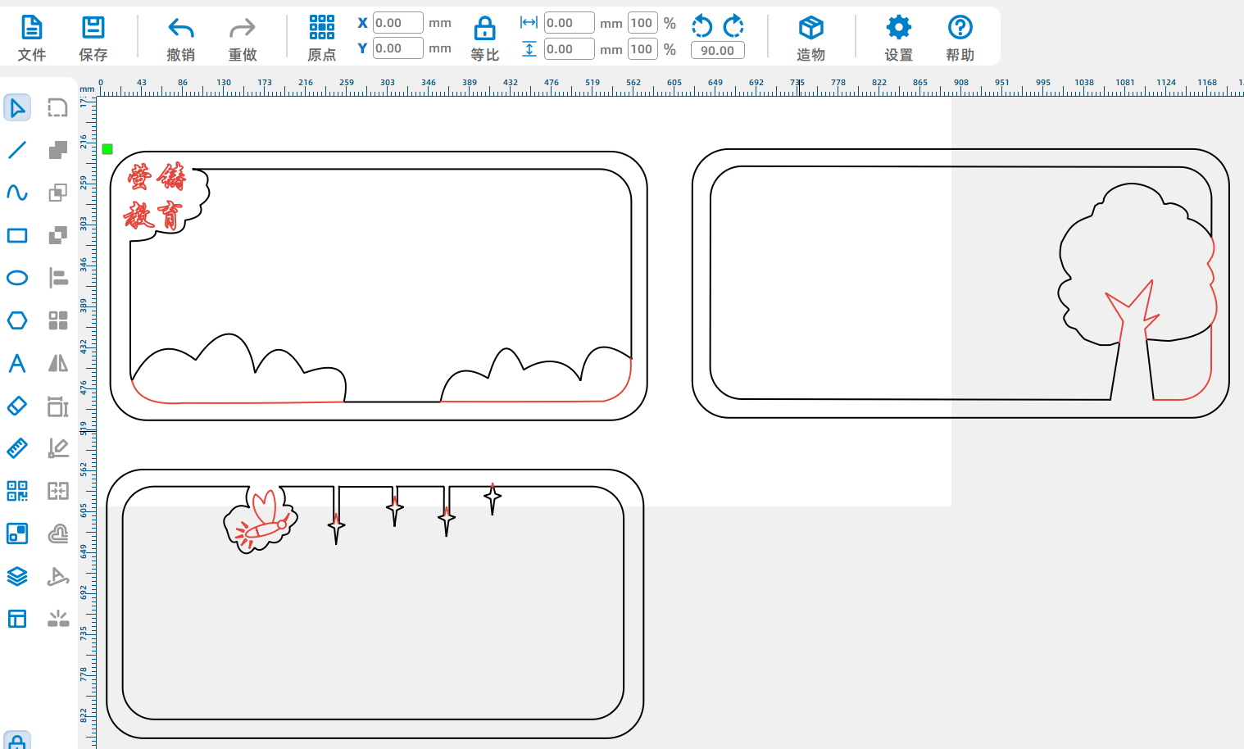Open 设置 settings
The width and height of the screenshot is (1244, 749).
click(x=898, y=38)
